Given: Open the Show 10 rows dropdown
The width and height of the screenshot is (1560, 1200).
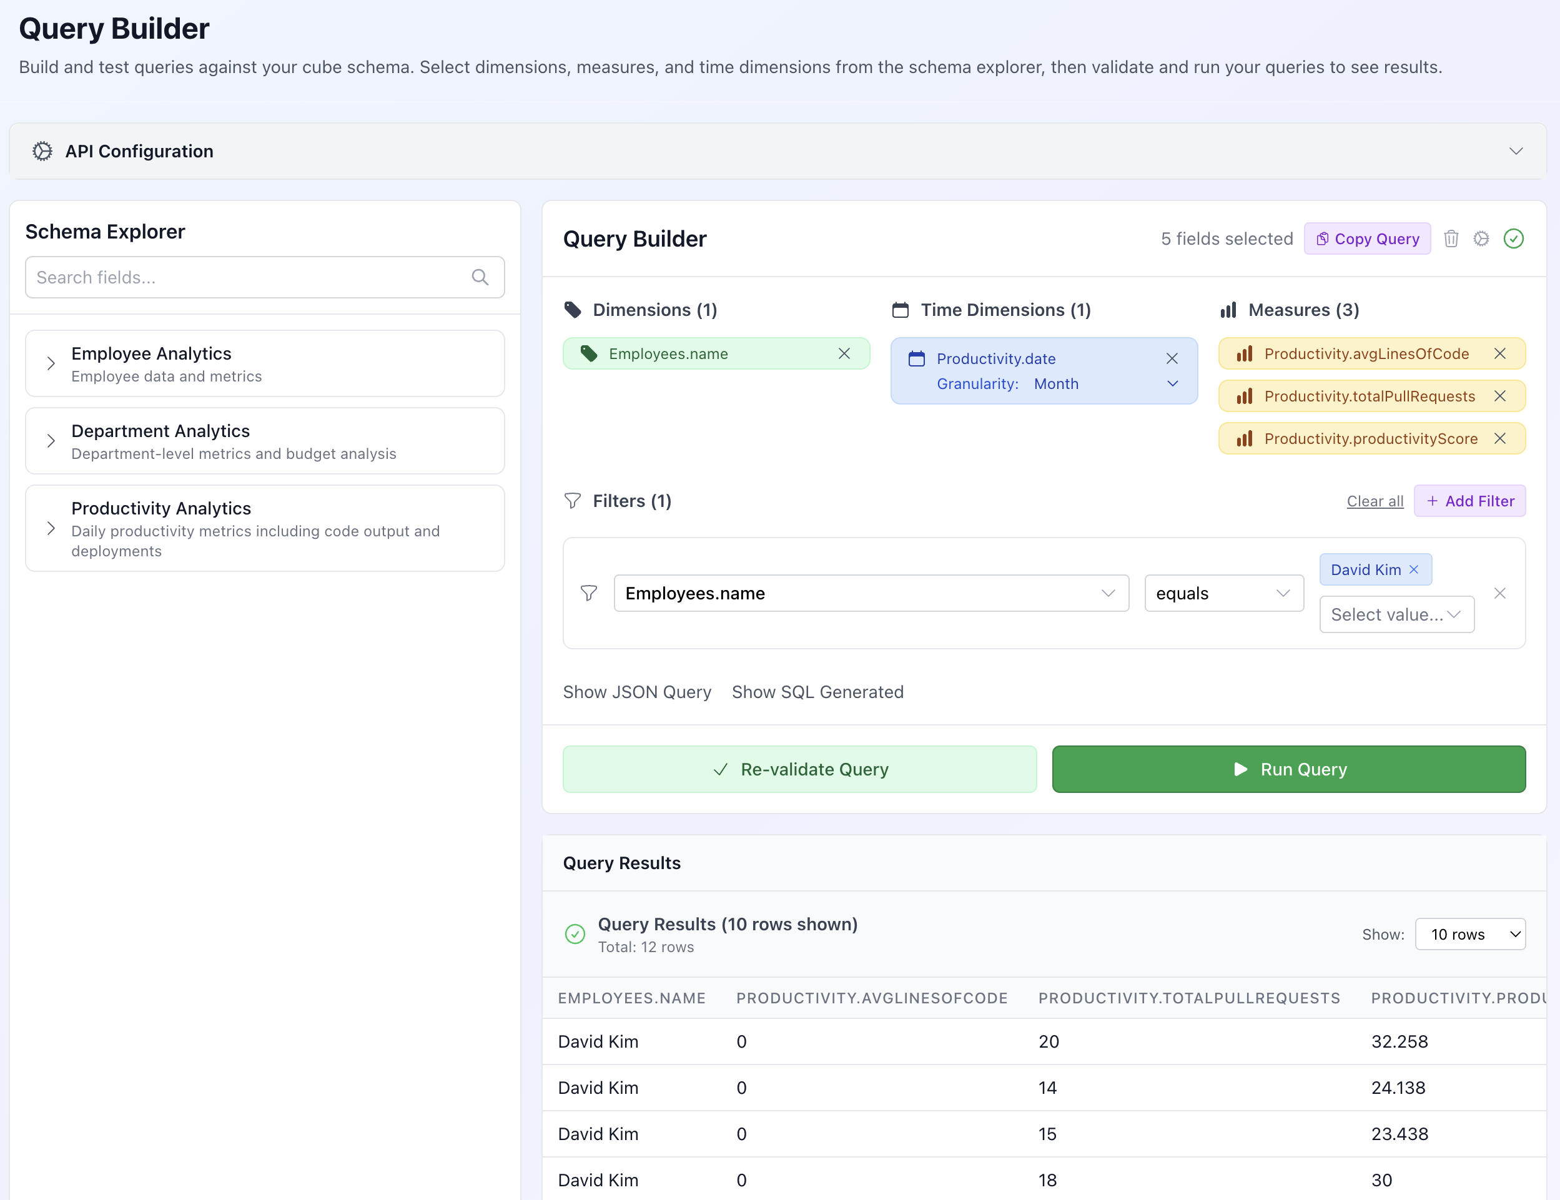Looking at the screenshot, I should (x=1471, y=934).
